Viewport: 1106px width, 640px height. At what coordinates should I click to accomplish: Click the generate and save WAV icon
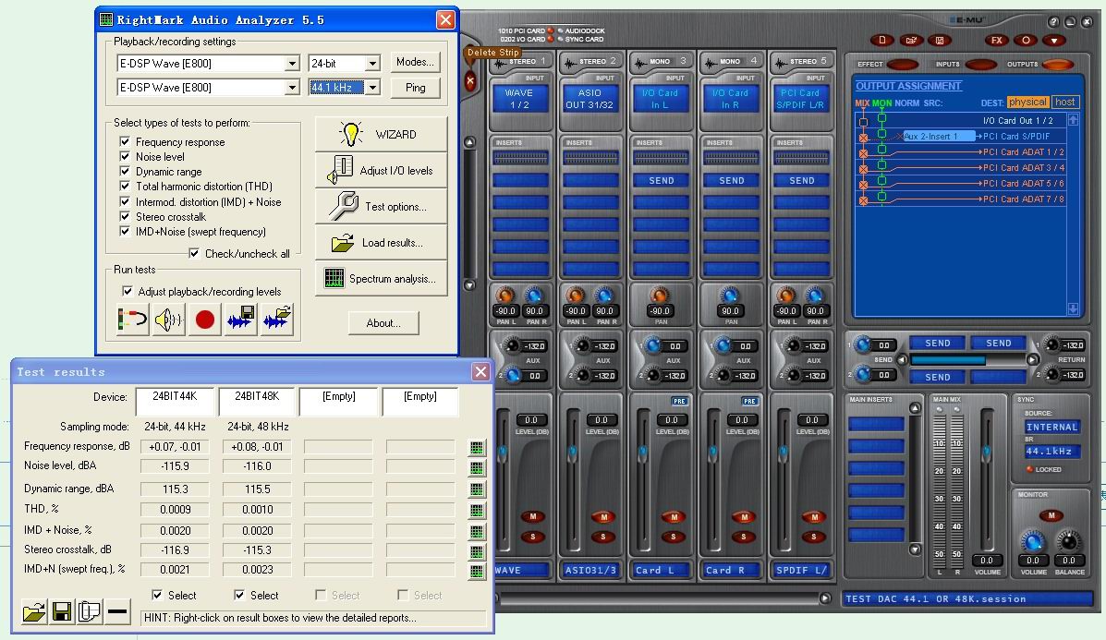point(240,320)
